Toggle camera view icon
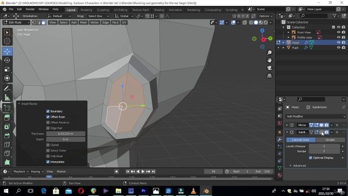The image size is (348, 196). click(269, 68)
